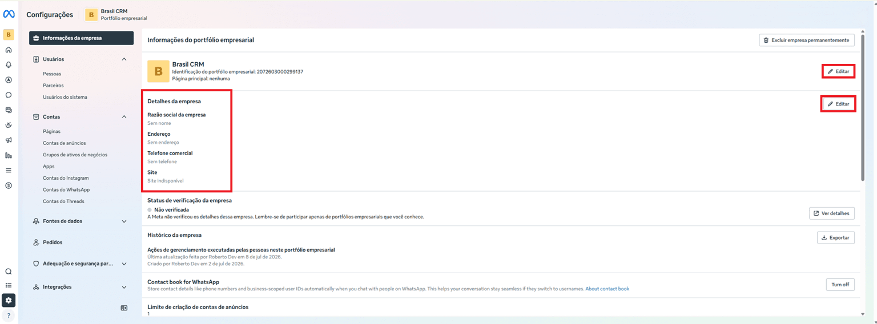
Task: Open Pessoas under Usuários
Action: (52, 74)
